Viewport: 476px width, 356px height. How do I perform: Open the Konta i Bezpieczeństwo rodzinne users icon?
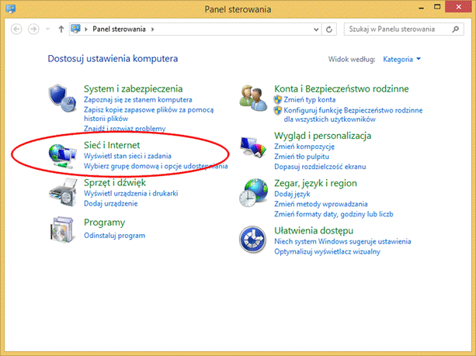tap(253, 99)
